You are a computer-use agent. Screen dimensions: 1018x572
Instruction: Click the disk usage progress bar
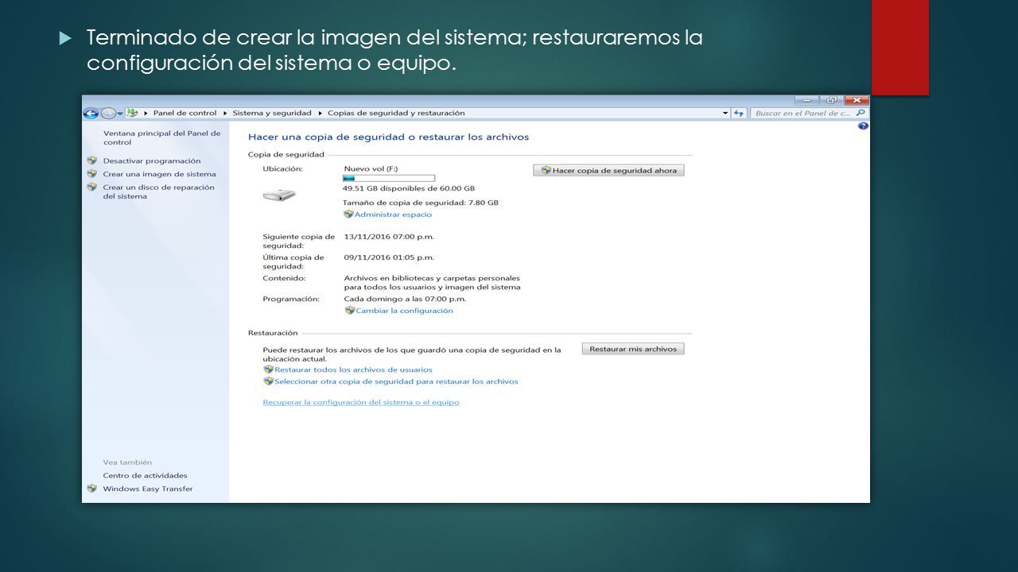click(389, 178)
